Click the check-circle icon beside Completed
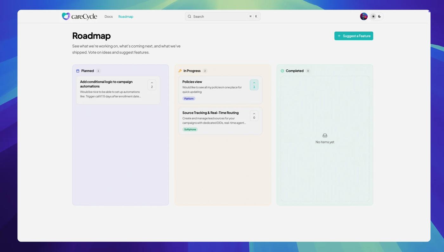Screen dimensions: 444x252 point(282,71)
